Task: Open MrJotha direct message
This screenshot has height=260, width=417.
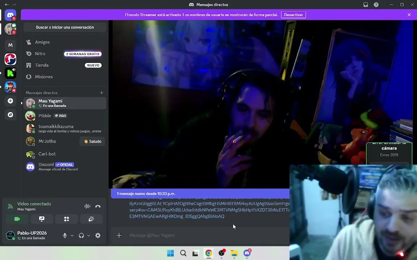Action: point(52,141)
